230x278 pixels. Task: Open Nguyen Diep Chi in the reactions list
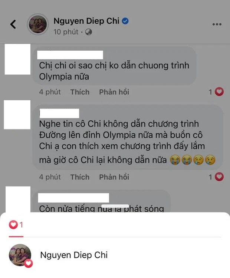coord(74,255)
